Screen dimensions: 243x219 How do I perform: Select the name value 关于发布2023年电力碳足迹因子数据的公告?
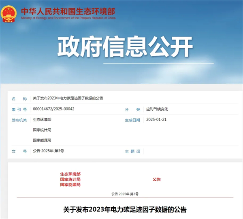point(68,98)
